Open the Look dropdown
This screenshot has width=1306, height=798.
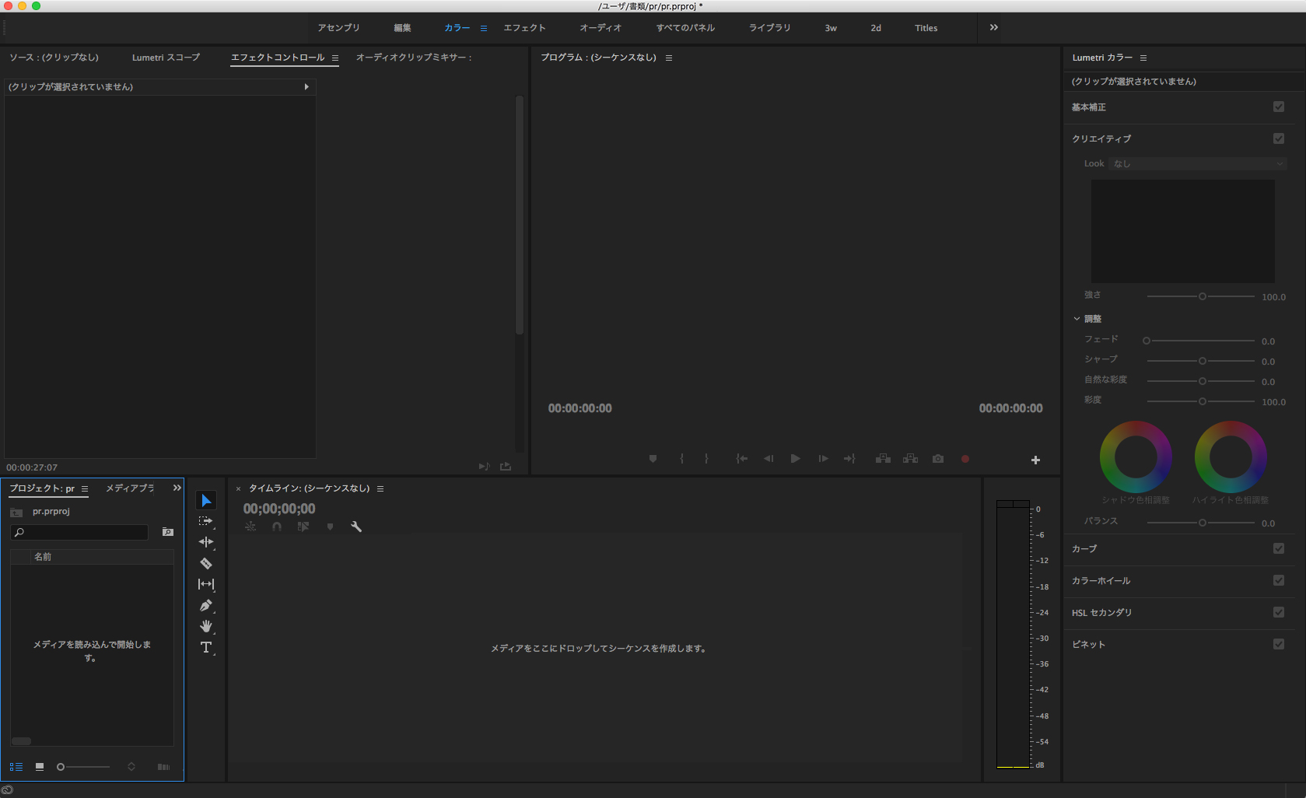click(x=1198, y=163)
